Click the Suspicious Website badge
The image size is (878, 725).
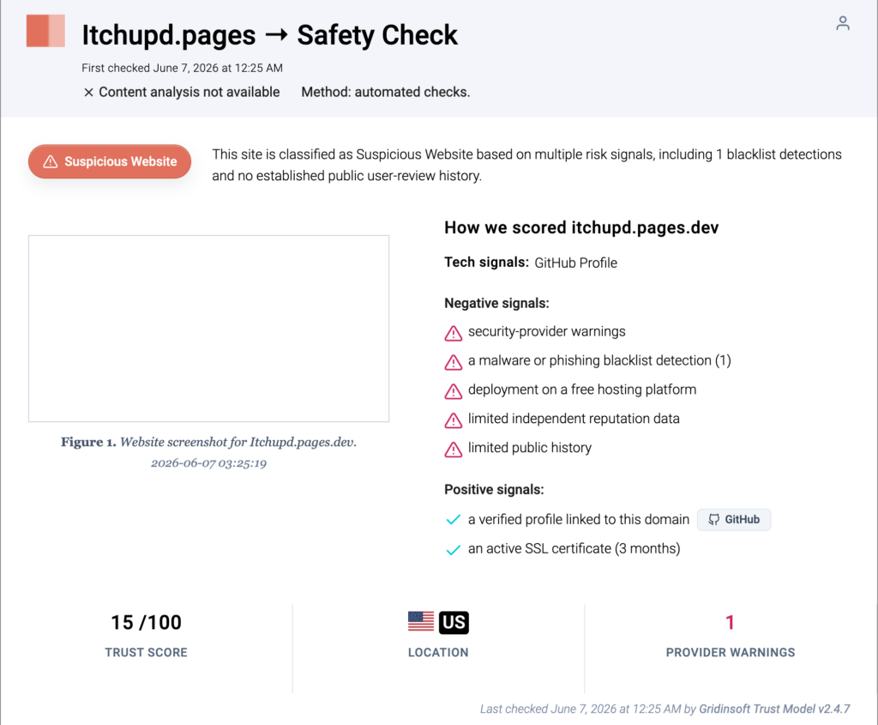coord(110,161)
